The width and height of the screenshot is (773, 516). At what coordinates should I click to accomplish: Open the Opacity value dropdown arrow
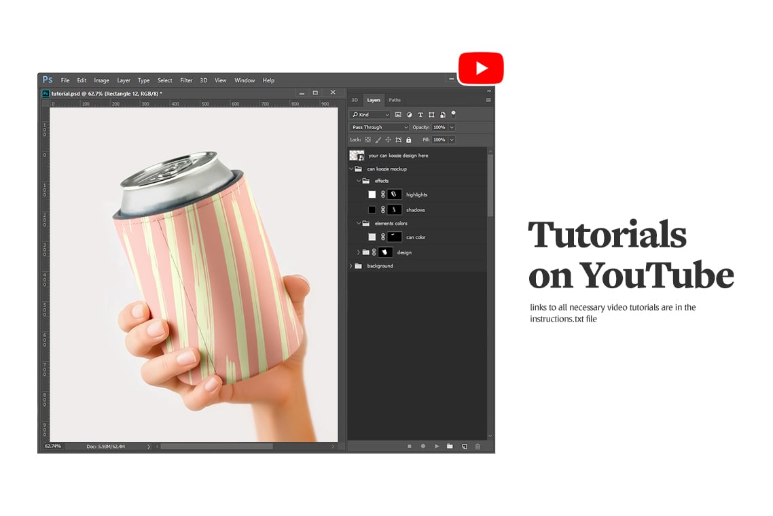[x=452, y=127]
